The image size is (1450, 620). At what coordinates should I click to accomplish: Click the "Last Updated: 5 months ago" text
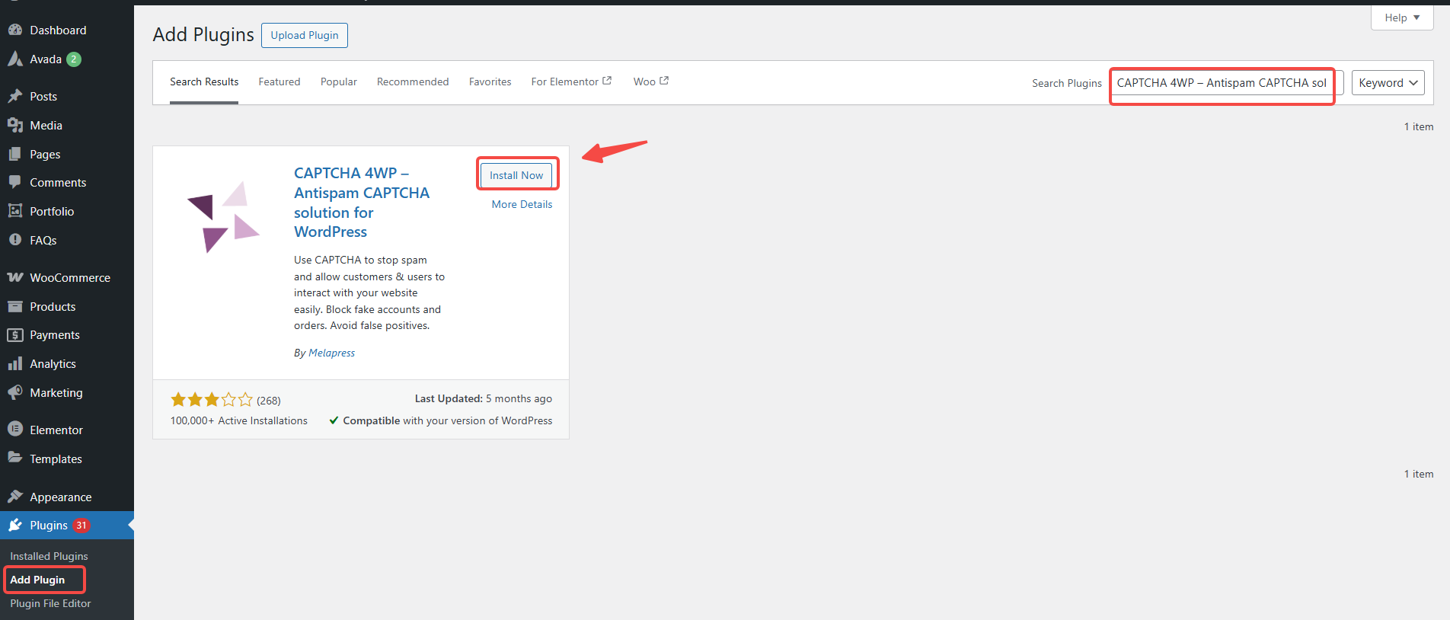tap(484, 398)
